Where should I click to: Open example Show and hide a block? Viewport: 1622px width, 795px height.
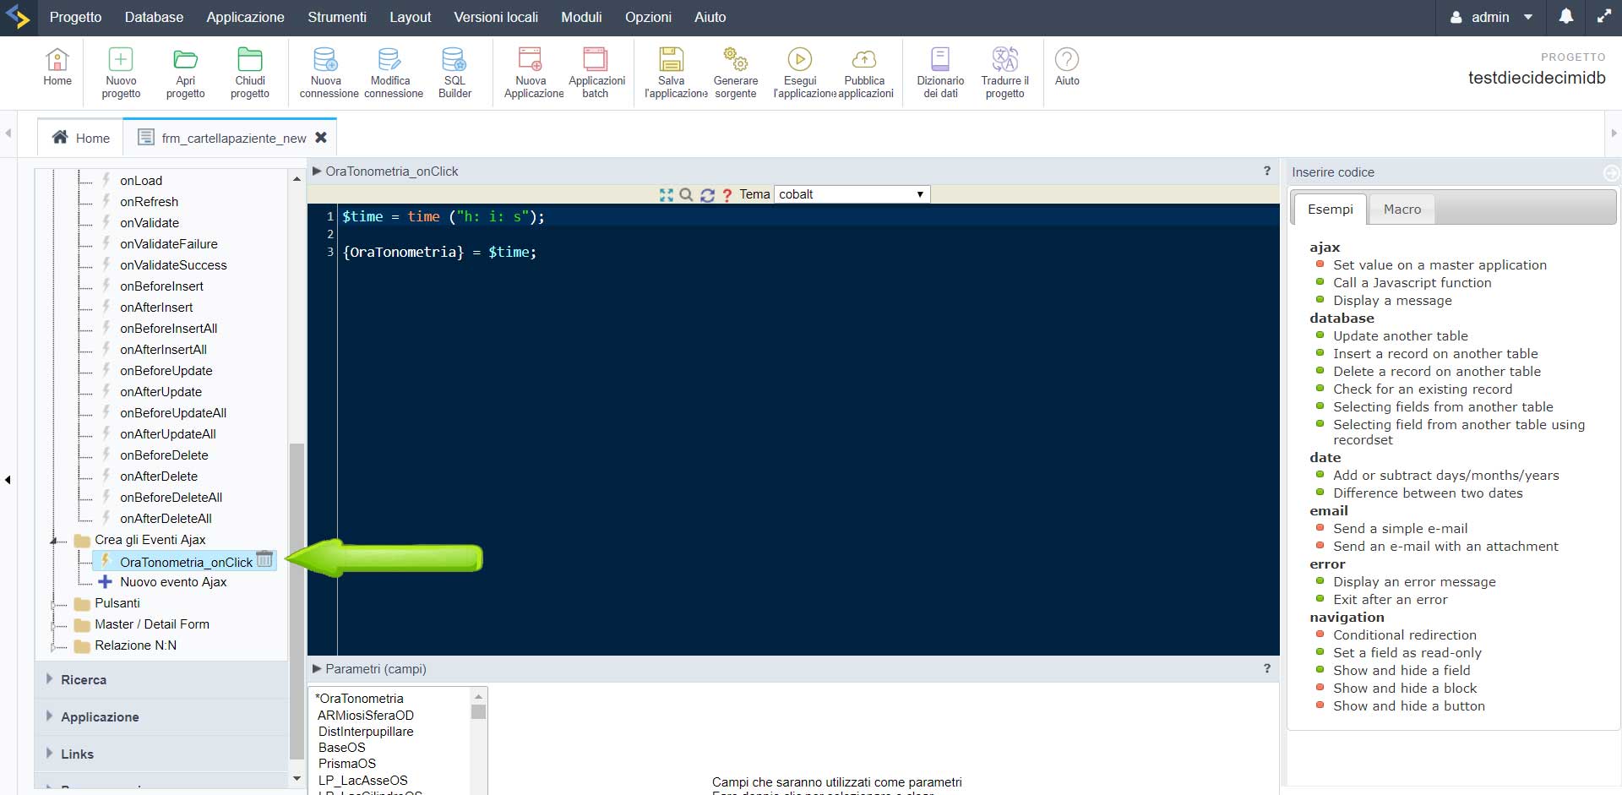tap(1404, 688)
